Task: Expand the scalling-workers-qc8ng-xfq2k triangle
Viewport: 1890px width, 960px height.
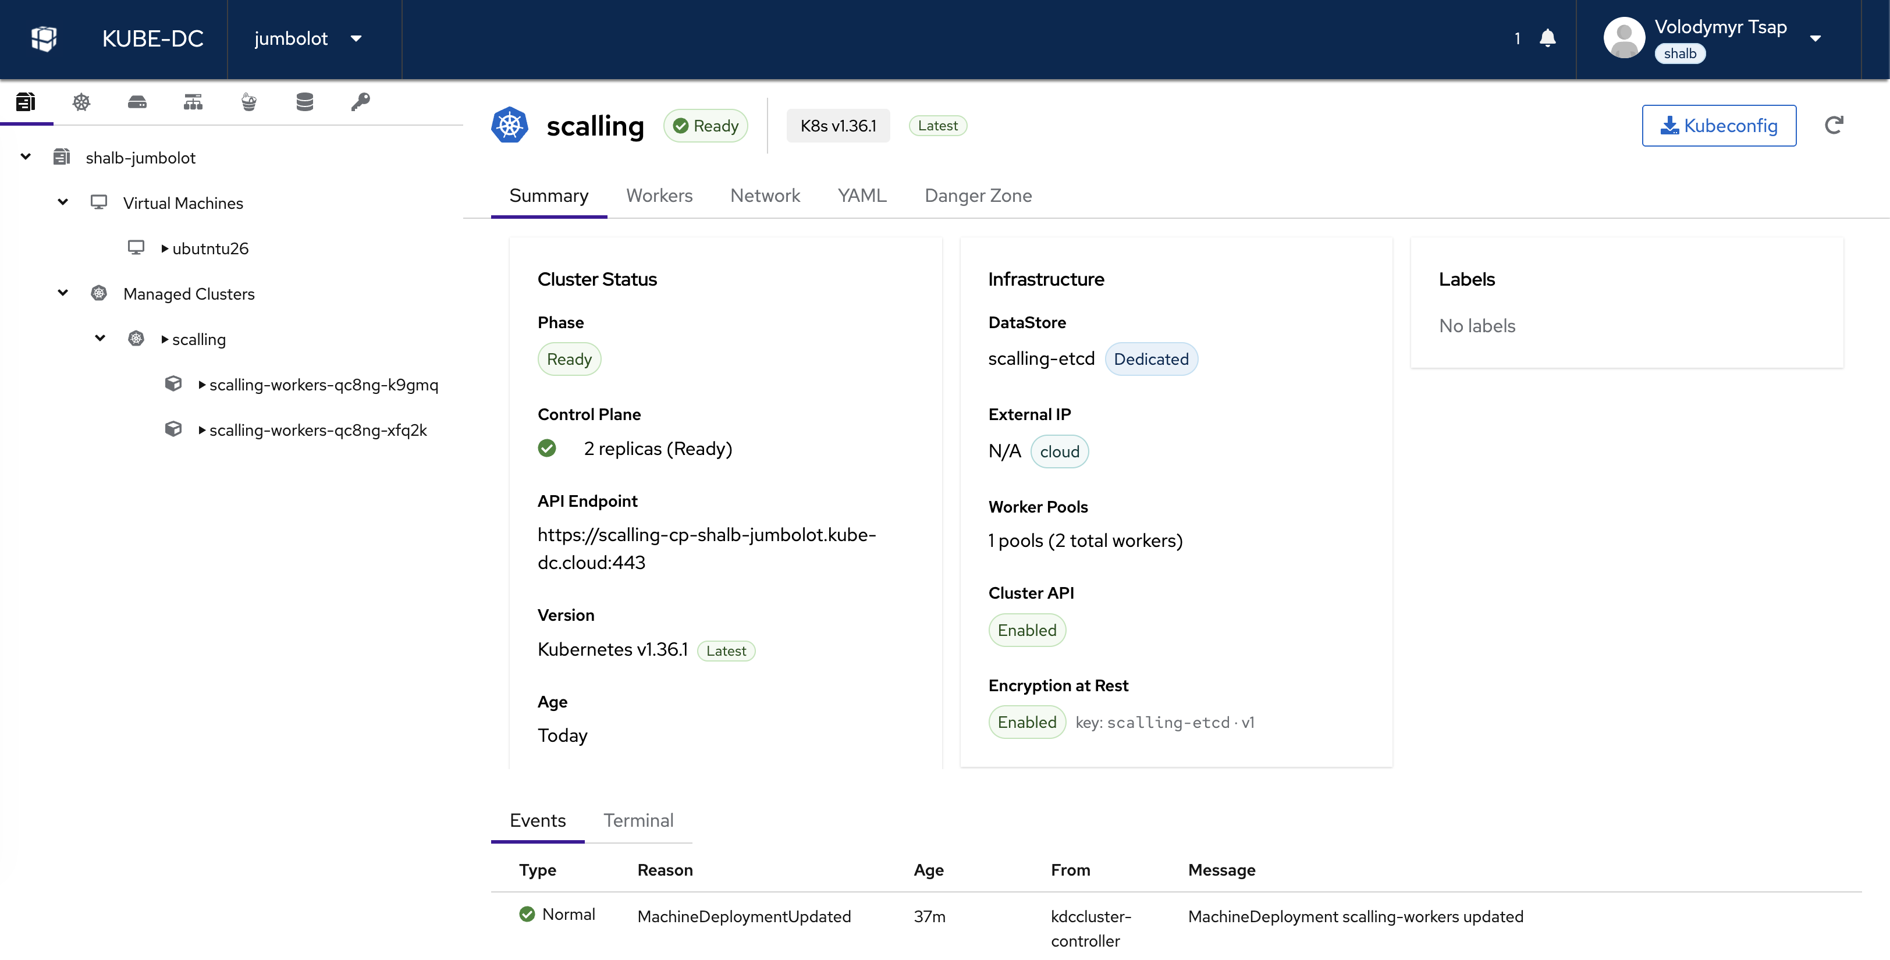Action: point(202,430)
